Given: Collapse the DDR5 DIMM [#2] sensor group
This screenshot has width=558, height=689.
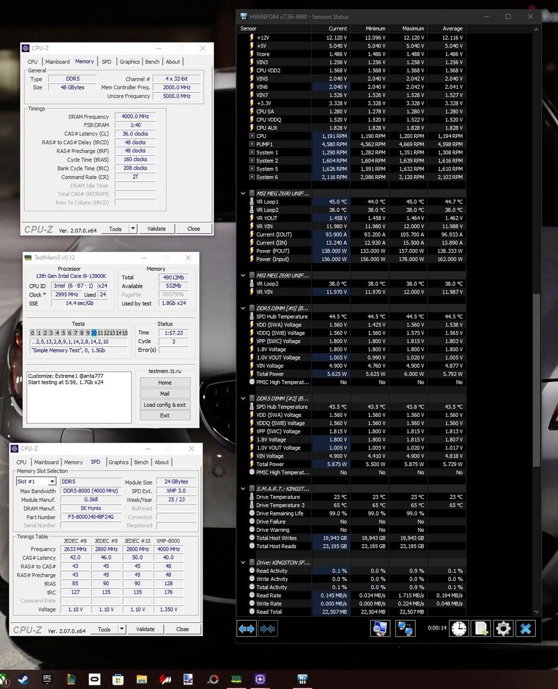Looking at the screenshot, I should pos(243,398).
